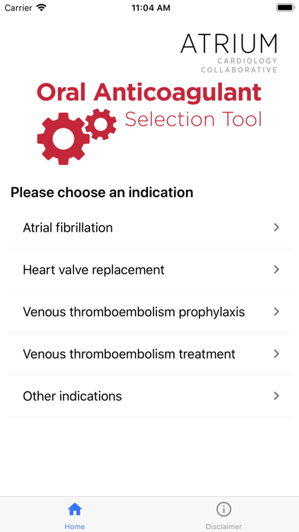Tap the Selection Tool subtitle text

pos(193,119)
